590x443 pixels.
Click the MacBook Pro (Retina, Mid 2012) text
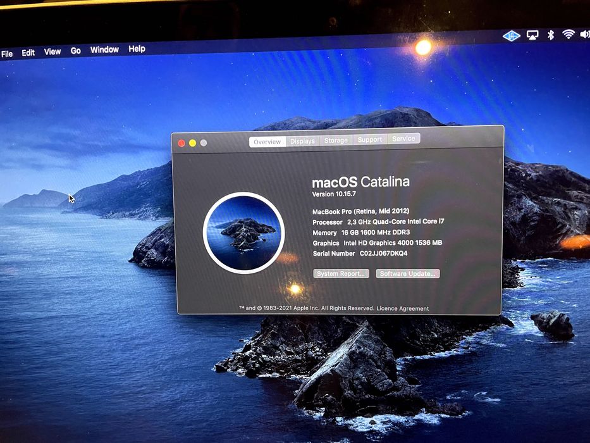pos(360,211)
